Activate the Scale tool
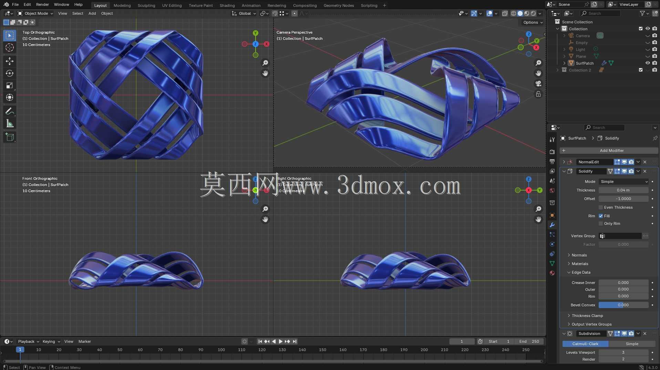660x370 pixels. click(x=10, y=85)
